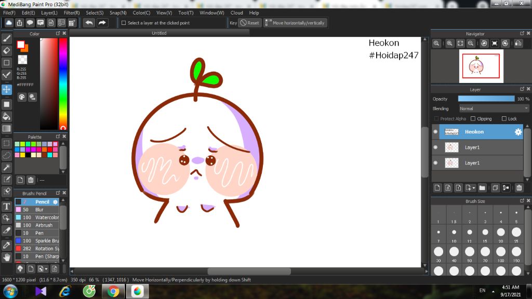
Task: Click the Undo arrow in the toolbar
Action: [89, 23]
